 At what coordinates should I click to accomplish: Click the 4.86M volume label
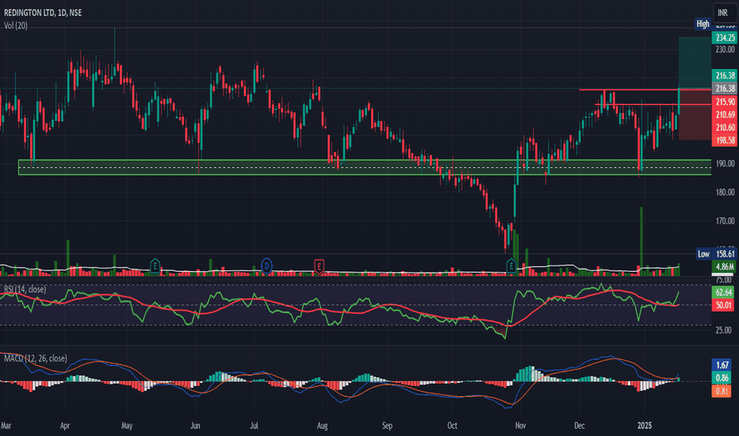[725, 267]
